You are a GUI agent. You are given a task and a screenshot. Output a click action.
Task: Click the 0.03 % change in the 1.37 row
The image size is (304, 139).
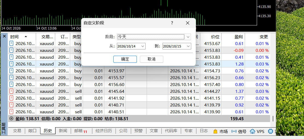[262, 91]
